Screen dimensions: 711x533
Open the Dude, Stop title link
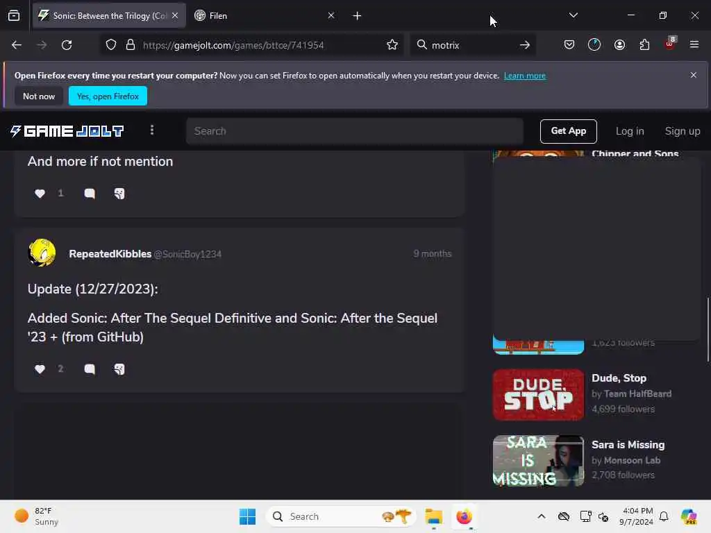click(x=619, y=378)
